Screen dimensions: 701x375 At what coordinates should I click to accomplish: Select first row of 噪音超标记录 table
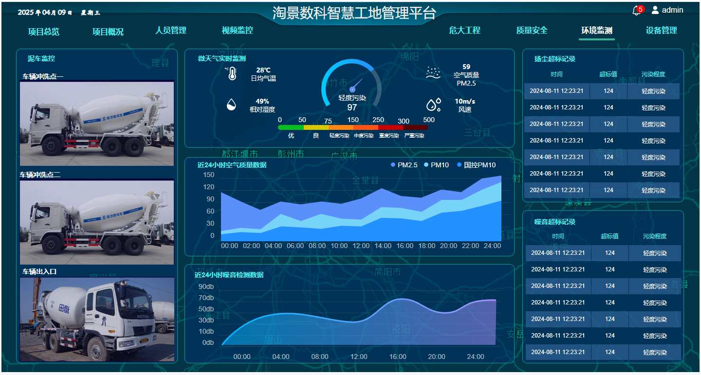(x=603, y=253)
